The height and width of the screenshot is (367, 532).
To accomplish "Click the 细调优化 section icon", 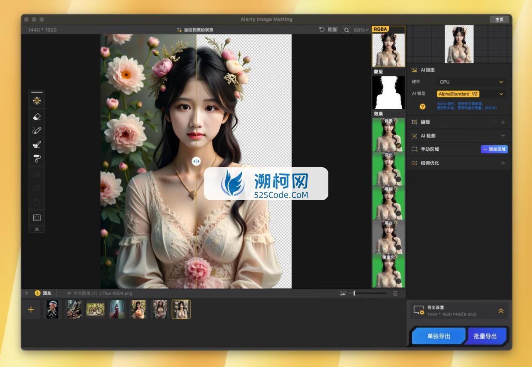I will click(414, 163).
